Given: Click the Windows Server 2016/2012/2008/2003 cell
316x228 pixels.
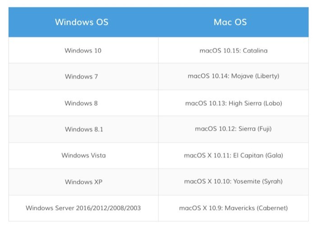Looking at the screenshot, I should (83, 208).
